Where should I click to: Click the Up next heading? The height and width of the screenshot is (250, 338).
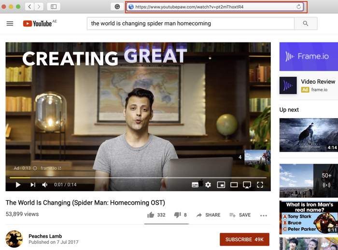[x=289, y=110]
